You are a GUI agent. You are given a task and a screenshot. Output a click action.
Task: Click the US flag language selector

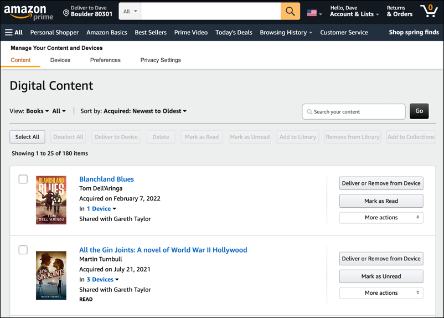click(x=314, y=13)
